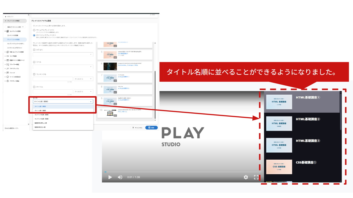Click the アカウント設定 icon in sidebar
This screenshot has width=353, height=198.
click(8, 81)
